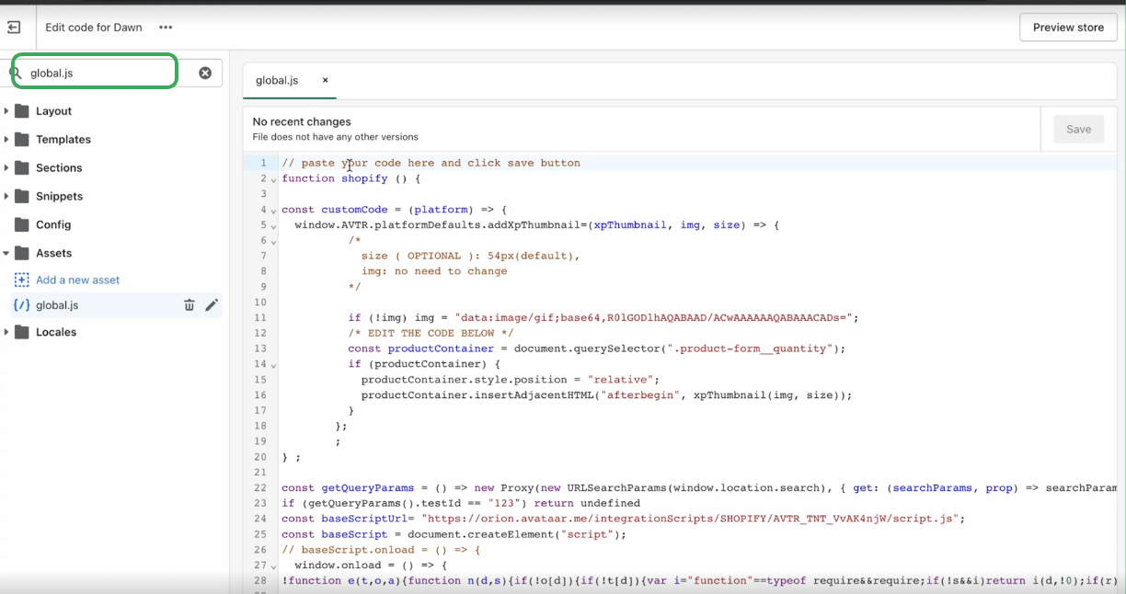Click the Templates folder icon
The height and width of the screenshot is (594, 1126).
click(x=22, y=140)
